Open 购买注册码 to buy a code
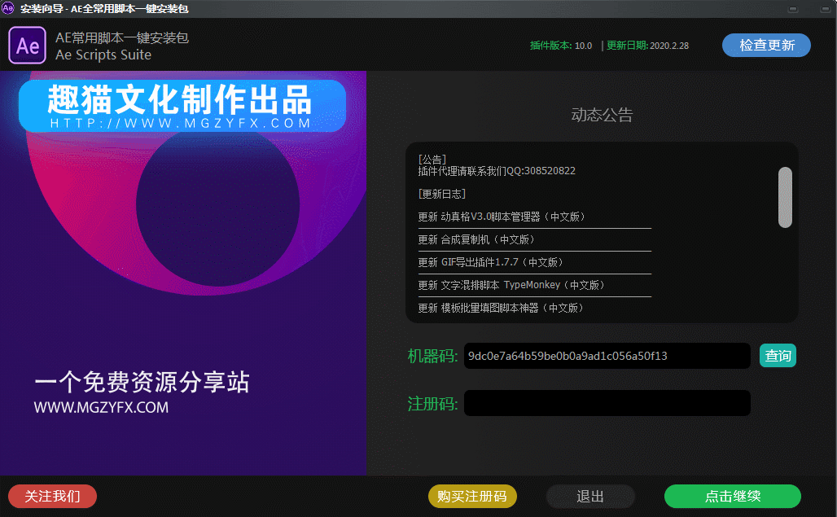Viewport: 837px width, 517px height. (x=472, y=496)
